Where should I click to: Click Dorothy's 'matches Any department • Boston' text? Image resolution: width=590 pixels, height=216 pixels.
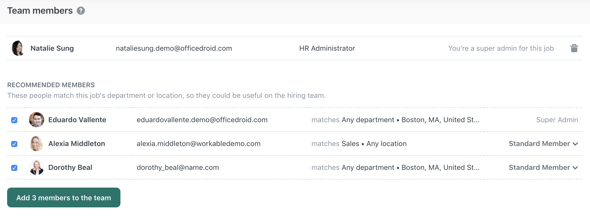(395, 167)
